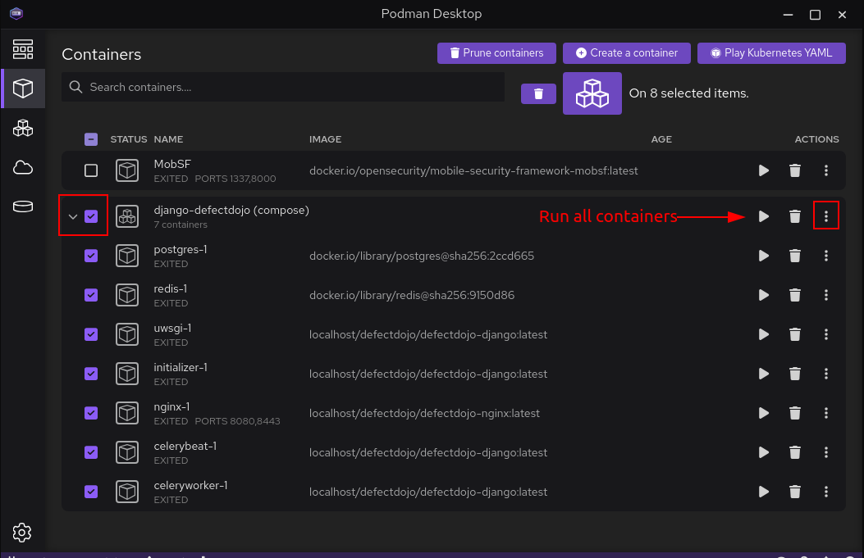The width and height of the screenshot is (864, 558).
Task: Run the postgres-1 container
Action: 763,255
